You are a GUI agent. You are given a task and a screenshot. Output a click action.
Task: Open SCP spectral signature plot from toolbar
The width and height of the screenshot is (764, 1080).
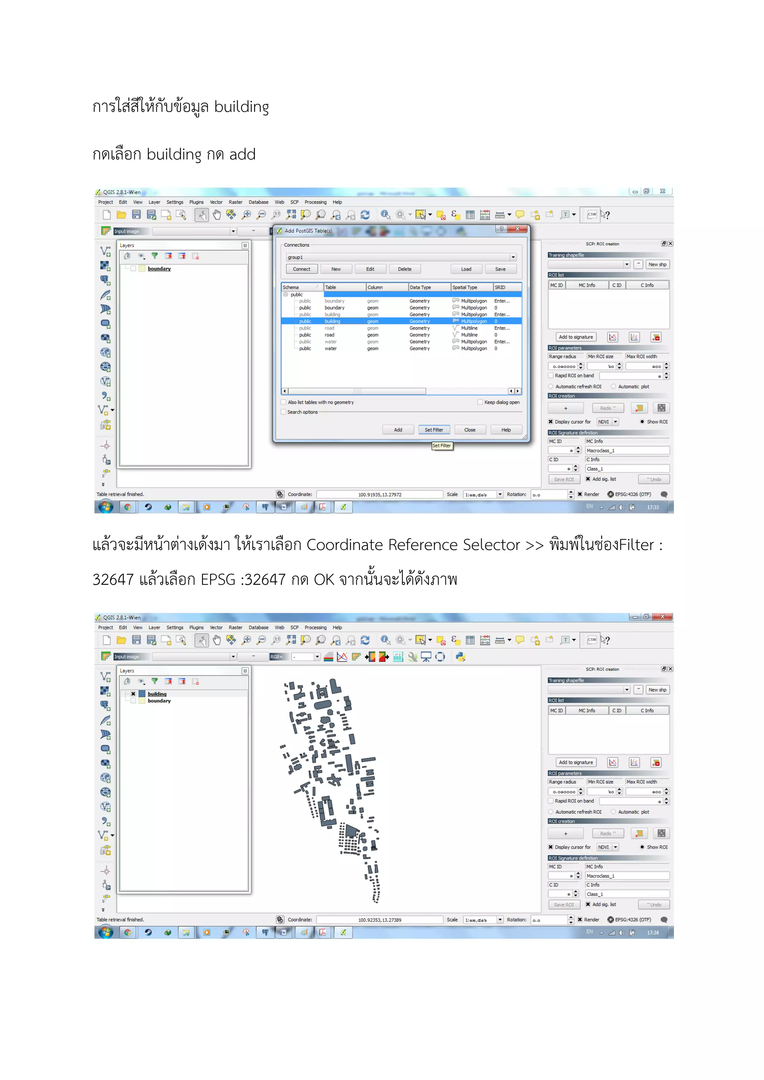(x=342, y=657)
